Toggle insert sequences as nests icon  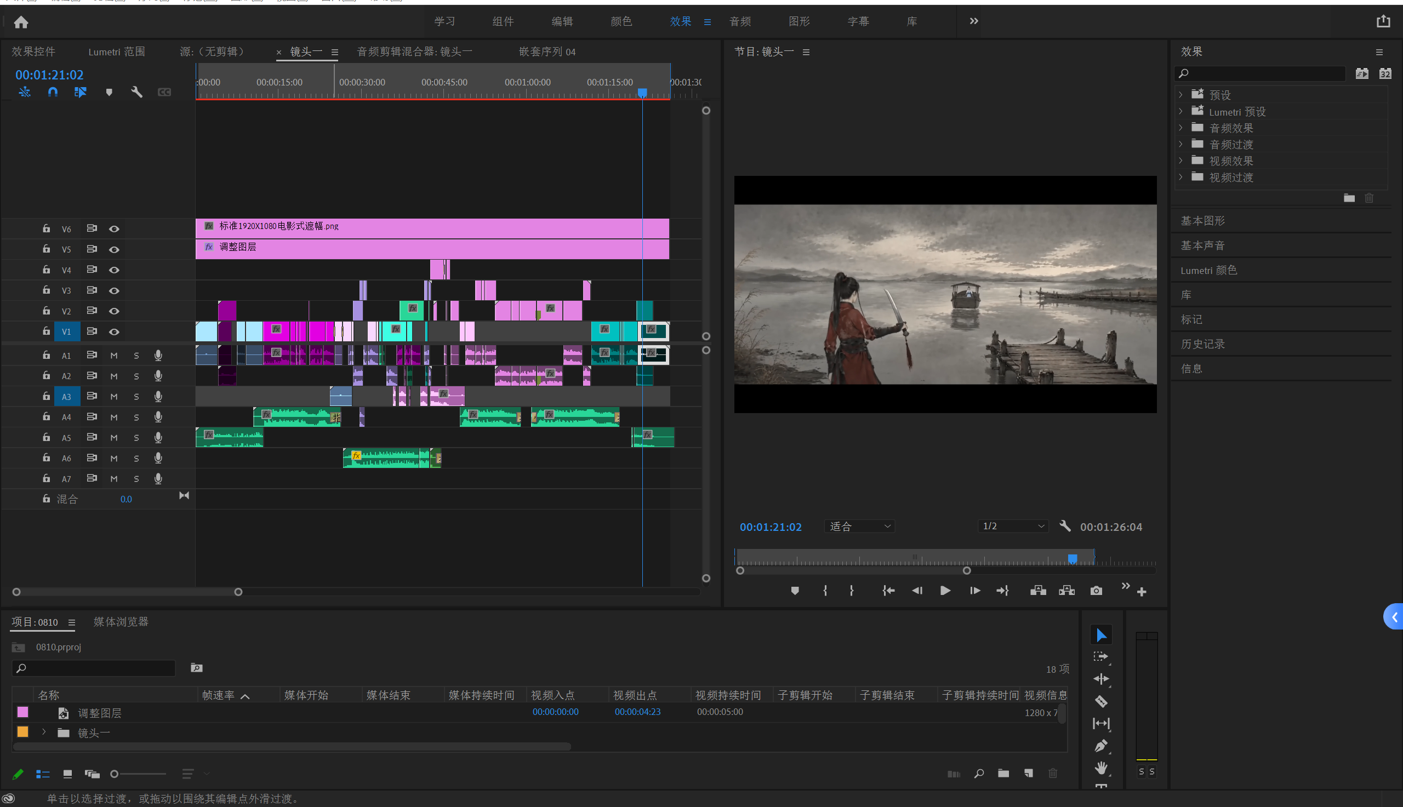[x=25, y=92]
